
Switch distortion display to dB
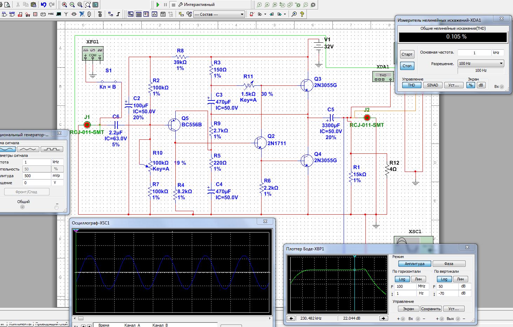coord(480,85)
